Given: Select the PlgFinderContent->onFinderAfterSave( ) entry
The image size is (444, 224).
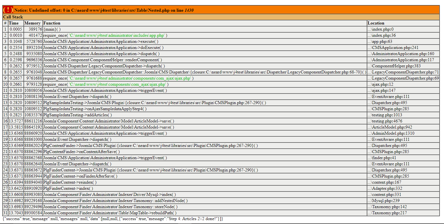Looking at the screenshot, I should (x=80, y=176).
